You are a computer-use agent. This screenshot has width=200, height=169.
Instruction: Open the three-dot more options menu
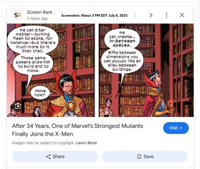click(167, 15)
